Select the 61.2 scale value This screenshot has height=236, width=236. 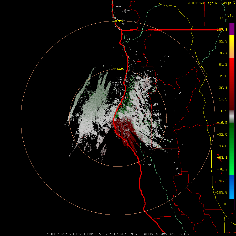tap(223, 65)
